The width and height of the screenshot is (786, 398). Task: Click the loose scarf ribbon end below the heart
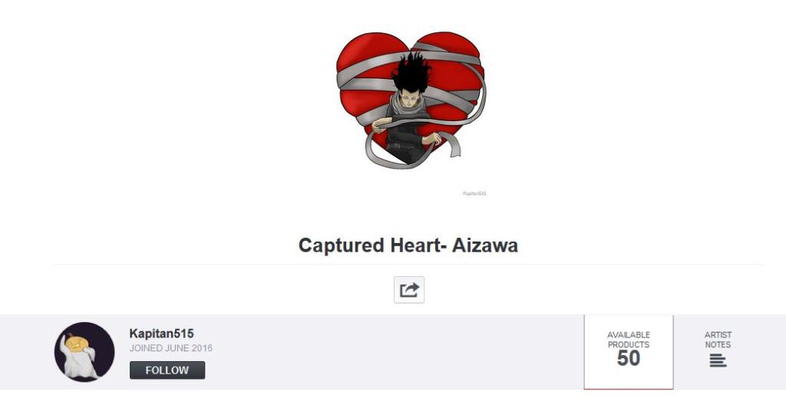[x=453, y=146]
